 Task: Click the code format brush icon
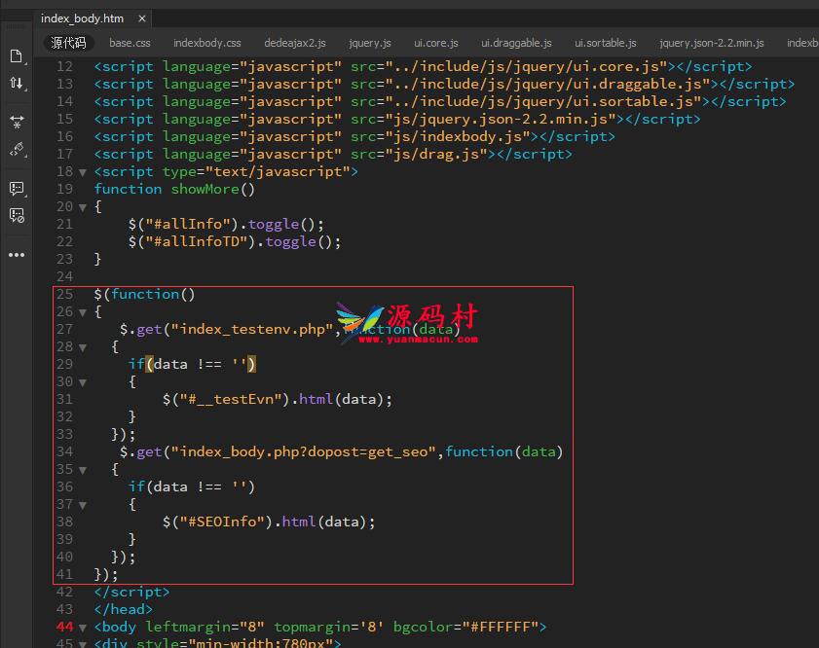[15, 150]
